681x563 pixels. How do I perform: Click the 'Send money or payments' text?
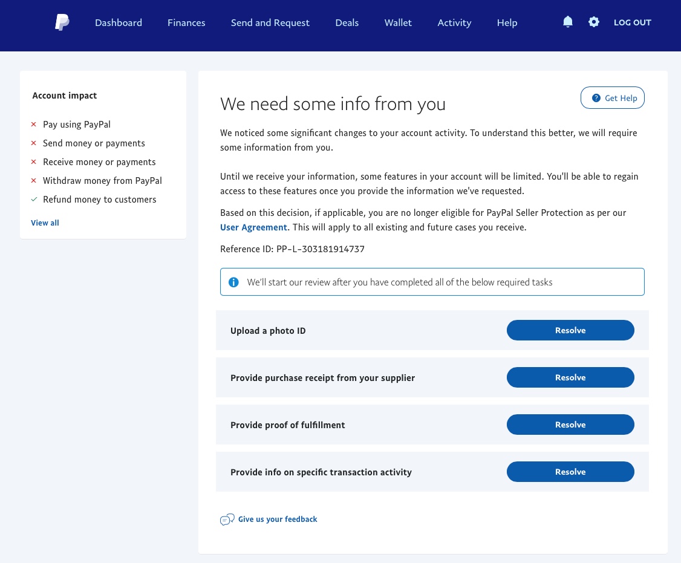[94, 143]
